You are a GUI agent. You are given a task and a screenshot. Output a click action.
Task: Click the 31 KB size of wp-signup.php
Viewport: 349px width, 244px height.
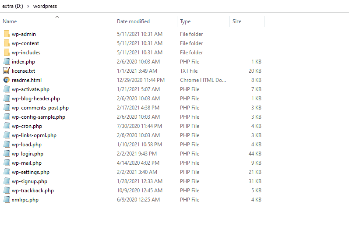click(255, 181)
